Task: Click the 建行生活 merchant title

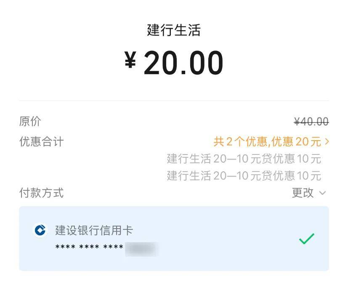Action: click(x=174, y=30)
